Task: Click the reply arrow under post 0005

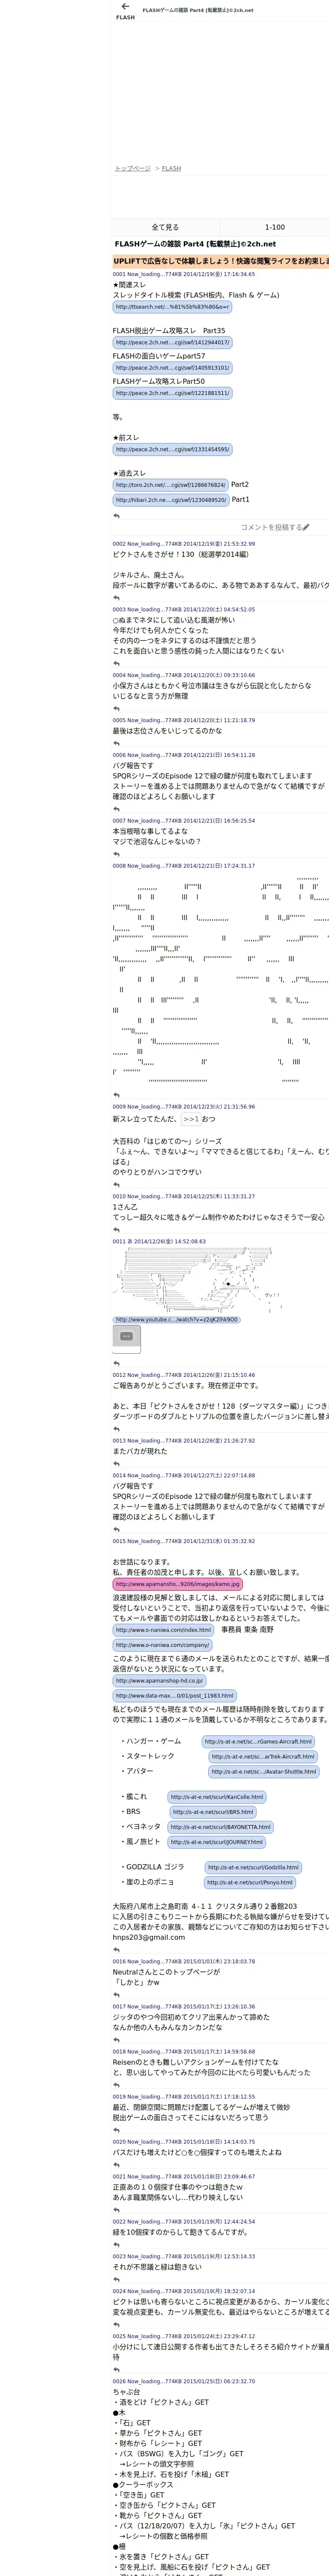Action: pyautogui.click(x=117, y=744)
